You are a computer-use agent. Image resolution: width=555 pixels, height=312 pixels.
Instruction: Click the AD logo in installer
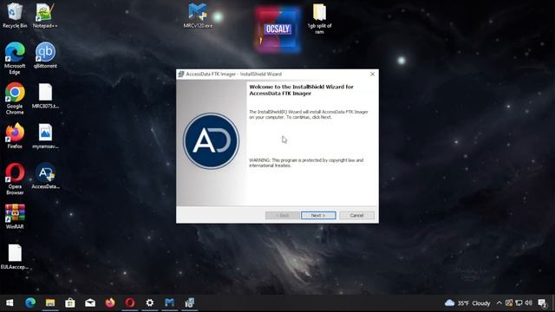click(211, 140)
